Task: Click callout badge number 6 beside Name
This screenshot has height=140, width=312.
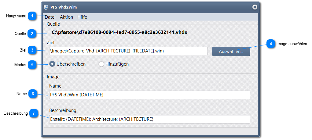Action: (33, 94)
